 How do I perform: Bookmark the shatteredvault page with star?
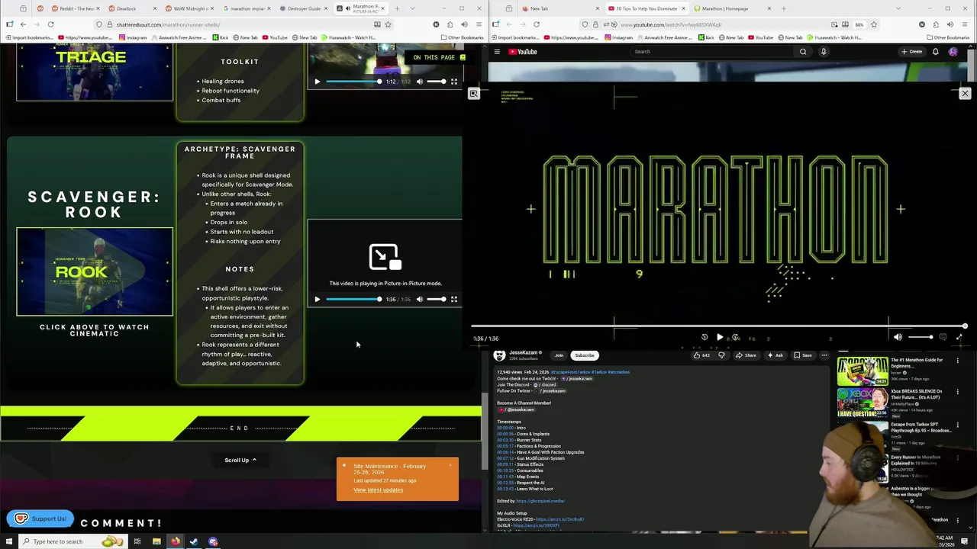tap(388, 24)
